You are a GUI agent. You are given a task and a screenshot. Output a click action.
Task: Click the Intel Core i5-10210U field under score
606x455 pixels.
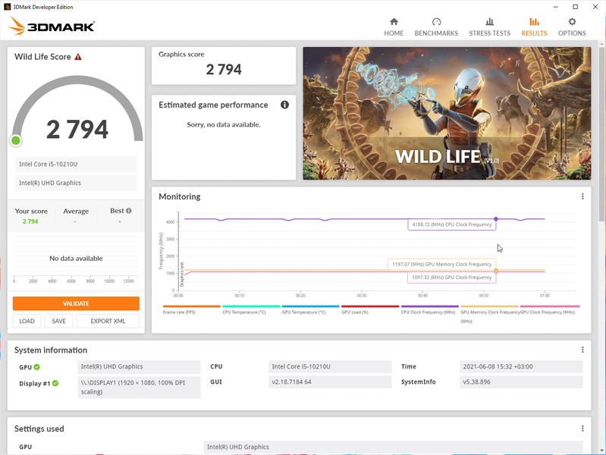click(76, 165)
